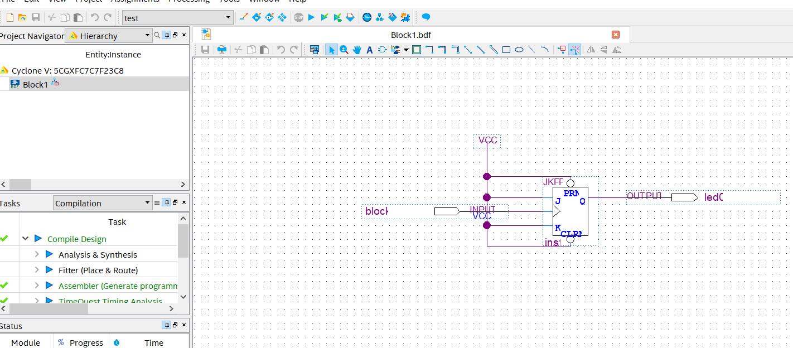Select the Hand pan tool
This screenshot has height=348, width=793.
tap(357, 50)
